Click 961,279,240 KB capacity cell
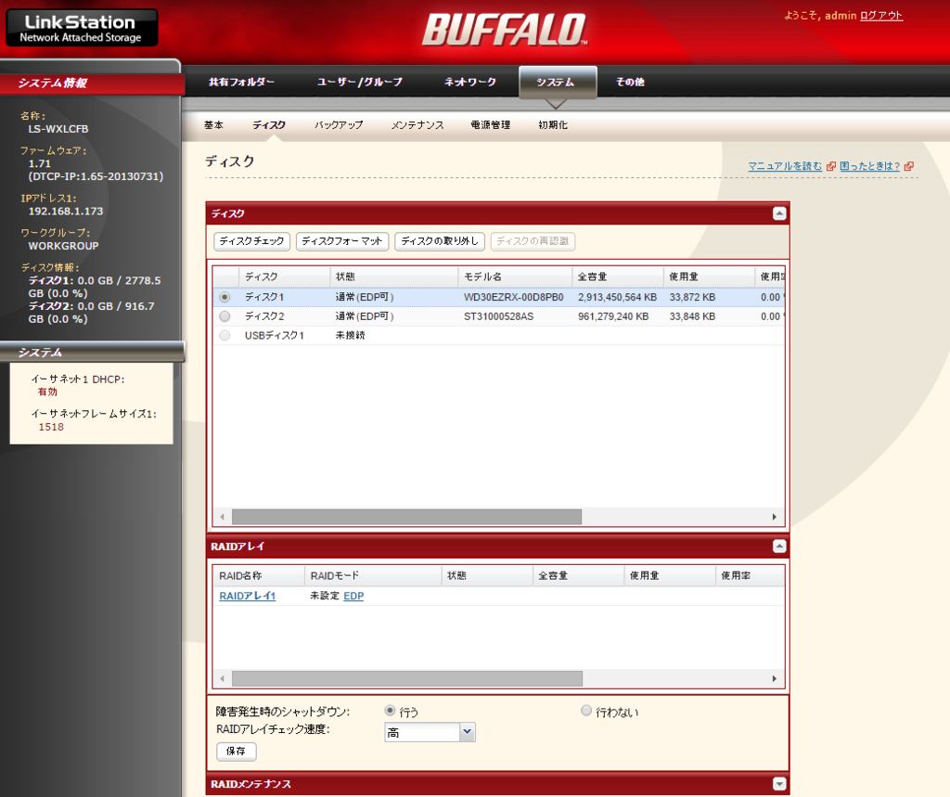 click(x=613, y=316)
